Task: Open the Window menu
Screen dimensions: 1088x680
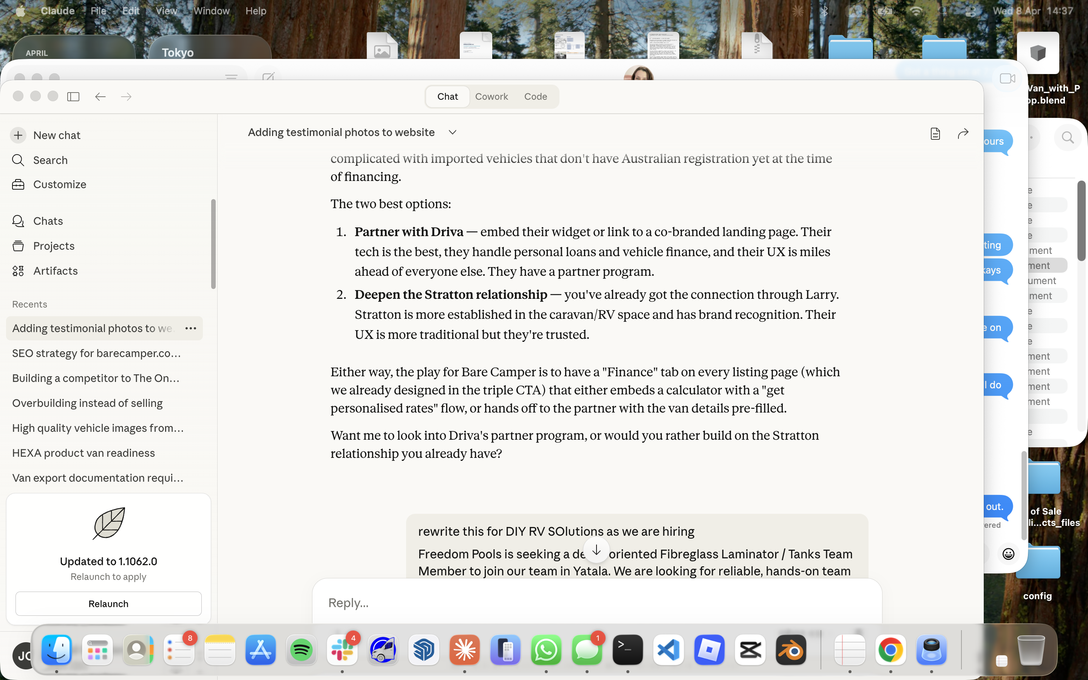Action: pyautogui.click(x=211, y=11)
